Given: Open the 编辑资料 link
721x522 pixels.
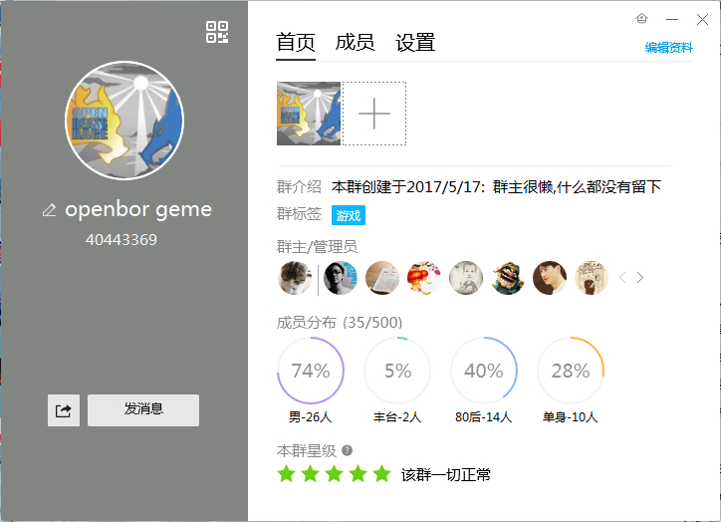Looking at the screenshot, I should pos(668,48).
